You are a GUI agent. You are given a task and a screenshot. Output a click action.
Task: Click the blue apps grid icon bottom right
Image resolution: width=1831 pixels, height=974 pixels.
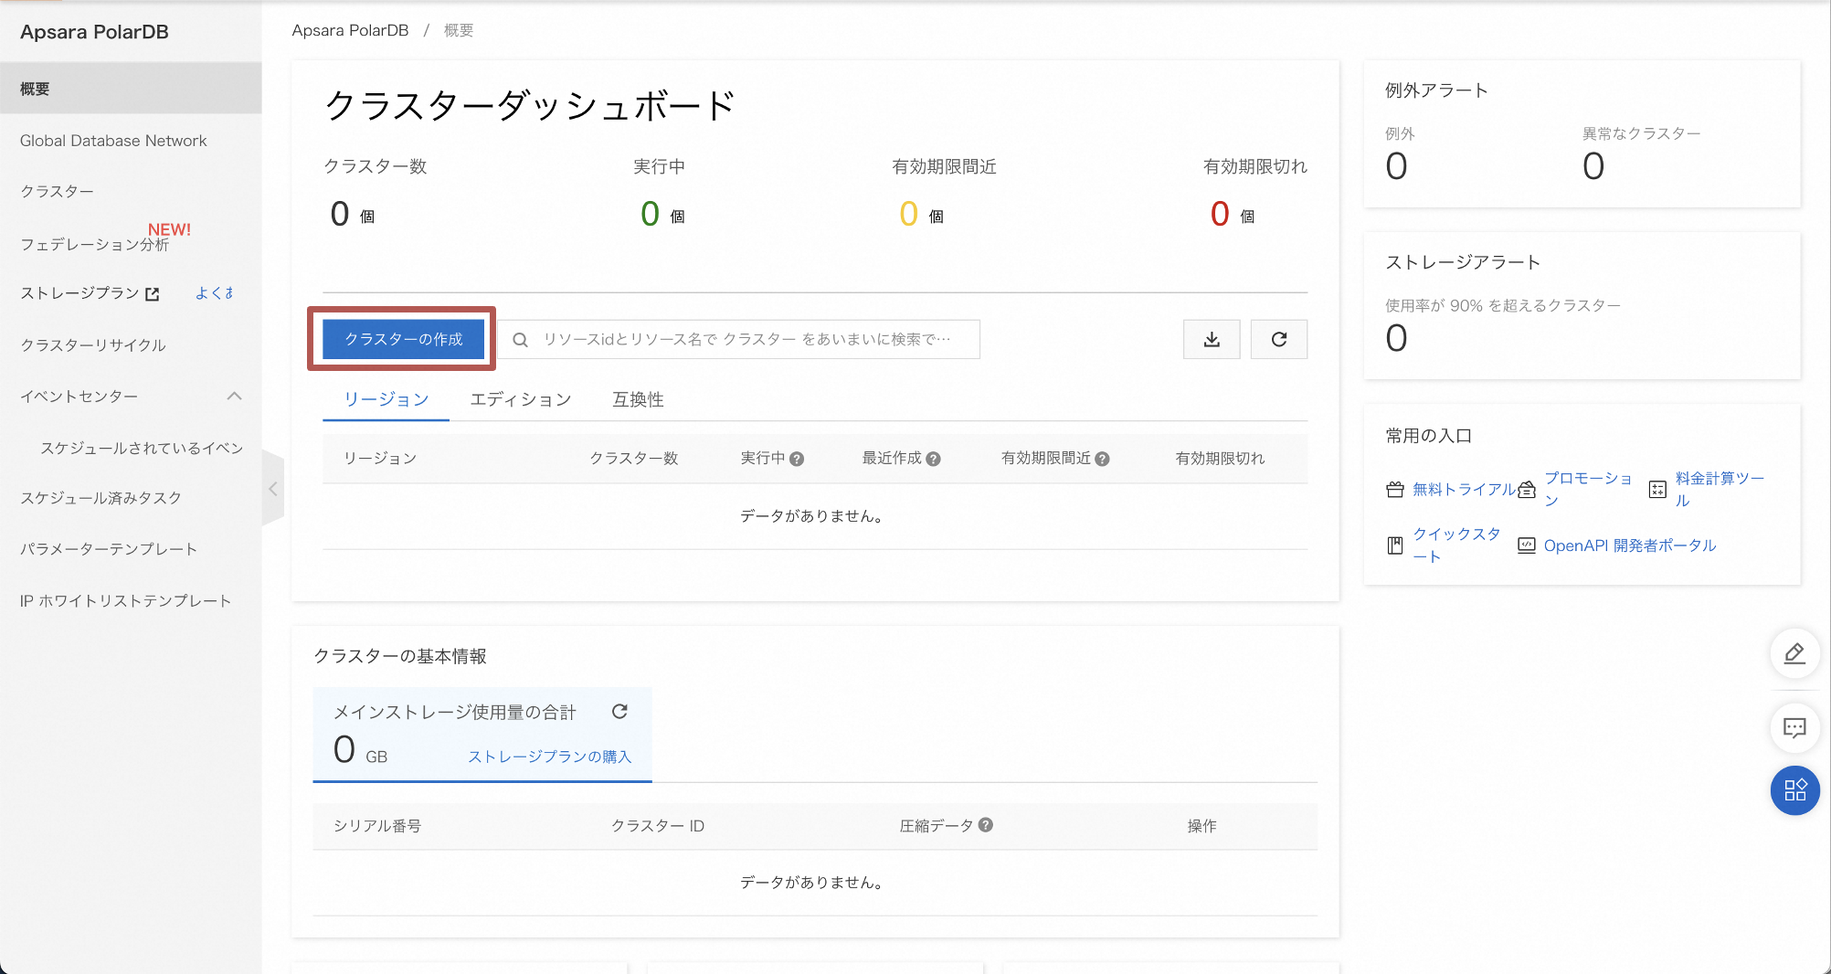click(x=1794, y=790)
